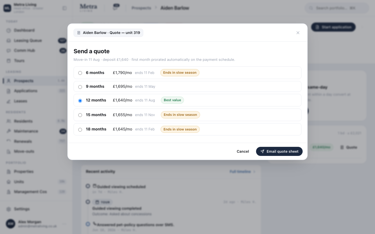The height and width of the screenshot is (234, 375).
Task: Click the Best value badge
Action: tap(172, 100)
